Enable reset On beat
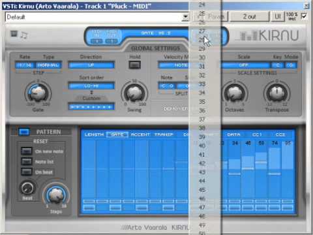This screenshot has height=235, width=313. (x=27, y=172)
